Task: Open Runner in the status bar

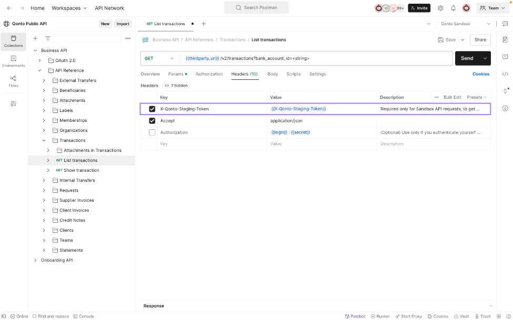Action: tap(380, 316)
